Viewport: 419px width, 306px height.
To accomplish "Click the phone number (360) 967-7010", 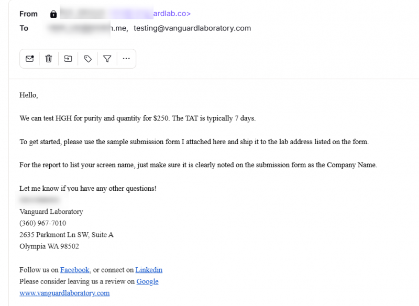I will point(43,223).
